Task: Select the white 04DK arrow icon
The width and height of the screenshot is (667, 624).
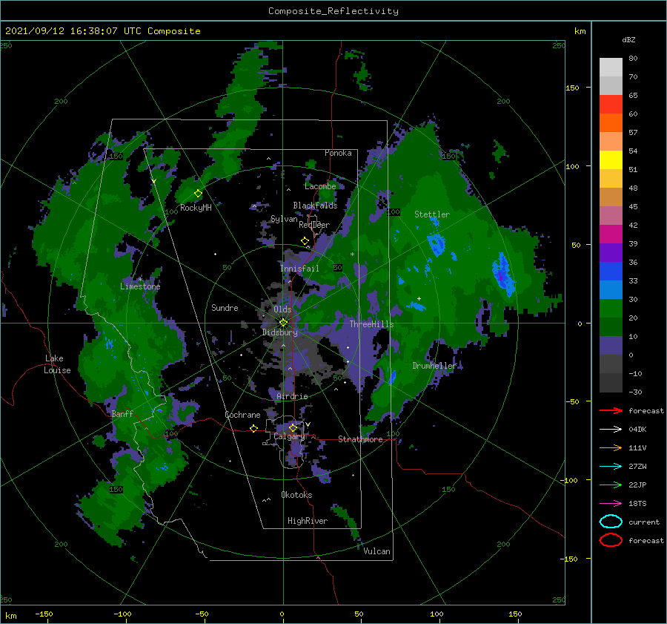Action: point(611,430)
